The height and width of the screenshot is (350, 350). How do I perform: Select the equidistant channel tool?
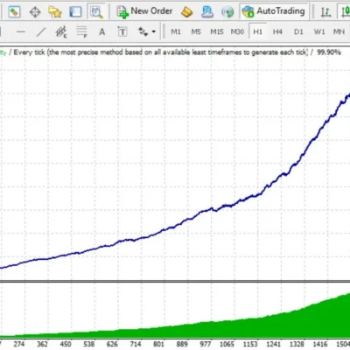61,31
